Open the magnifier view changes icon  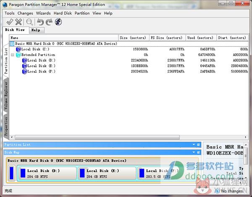[x=29, y=22]
